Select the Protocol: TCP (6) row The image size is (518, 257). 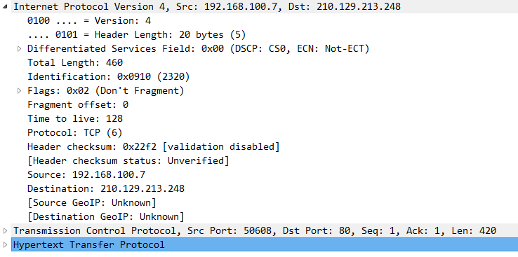75,133
